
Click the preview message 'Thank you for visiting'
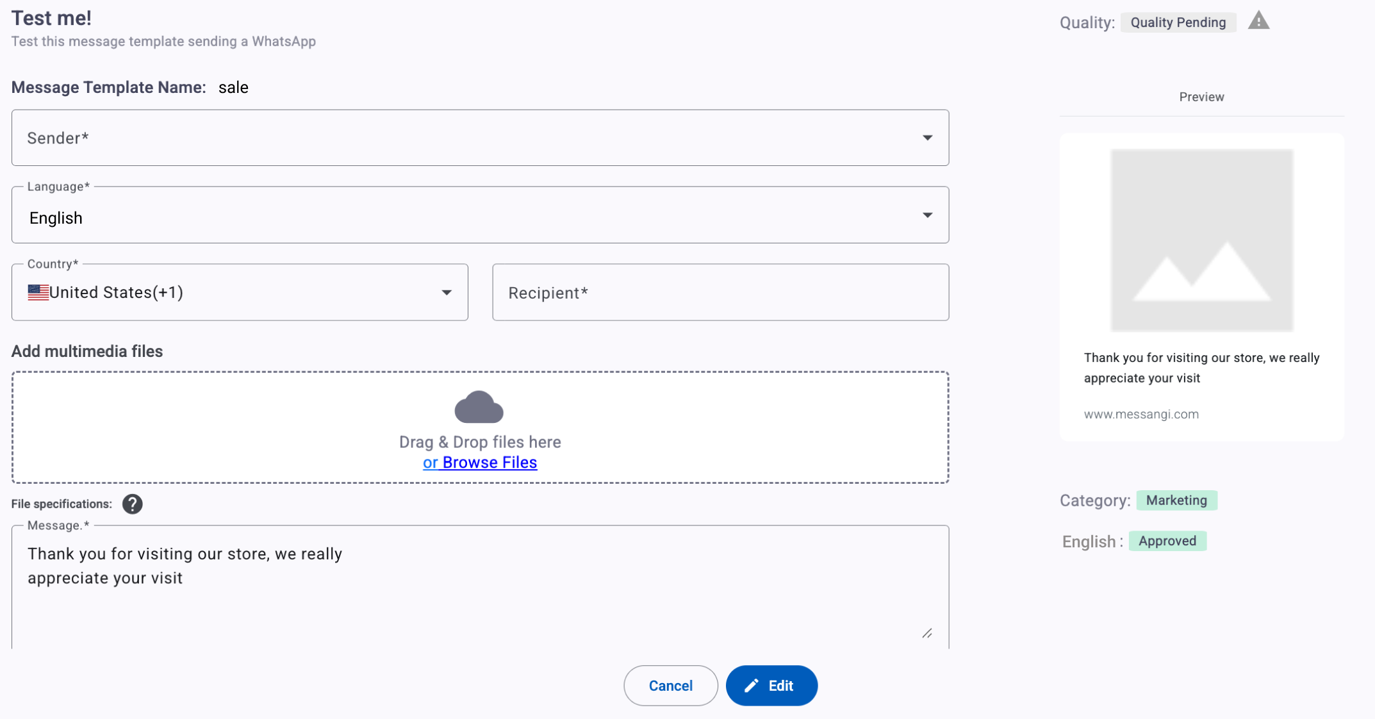point(1201,368)
